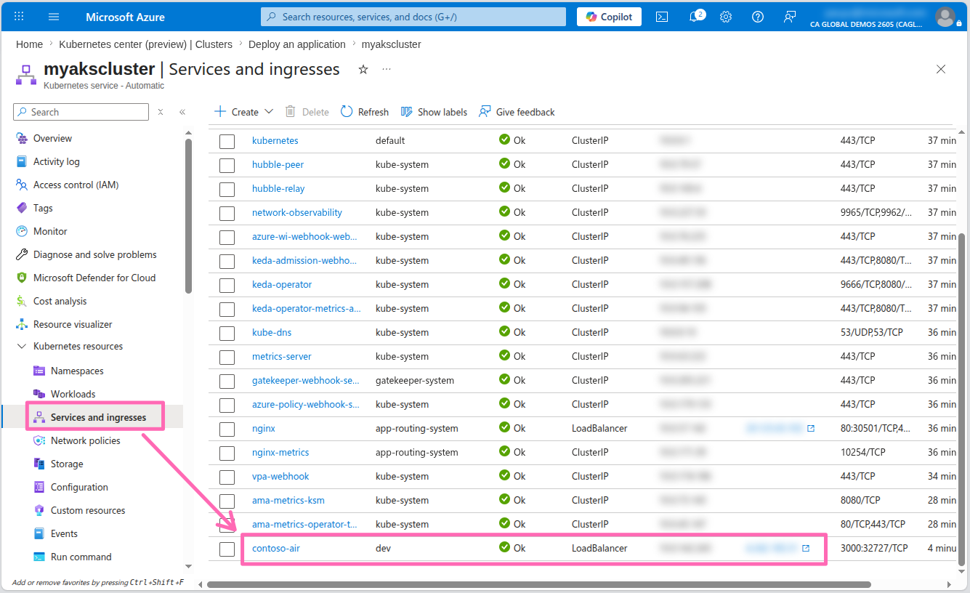
Task: Click the sidebar vertical scrollbar
Action: tap(189, 215)
